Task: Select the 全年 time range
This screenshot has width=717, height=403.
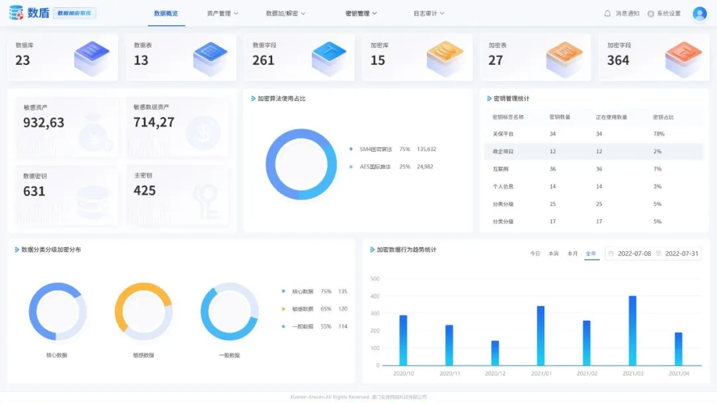Action: point(591,254)
